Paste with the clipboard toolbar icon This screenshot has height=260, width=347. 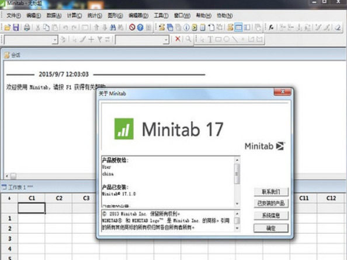click(x=55, y=27)
